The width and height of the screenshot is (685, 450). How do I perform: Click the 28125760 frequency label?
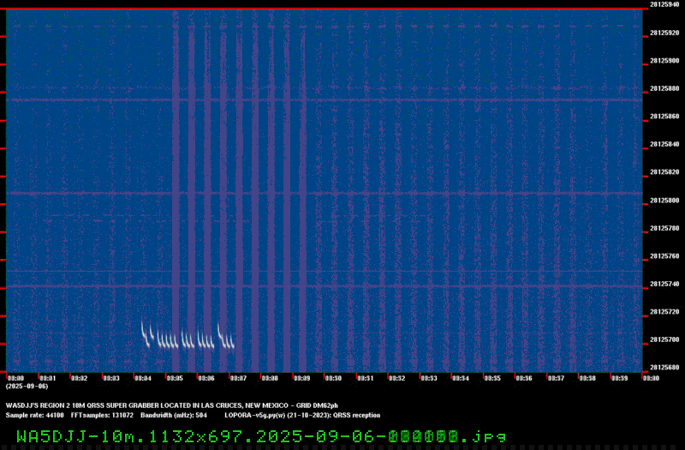coord(665,256)
